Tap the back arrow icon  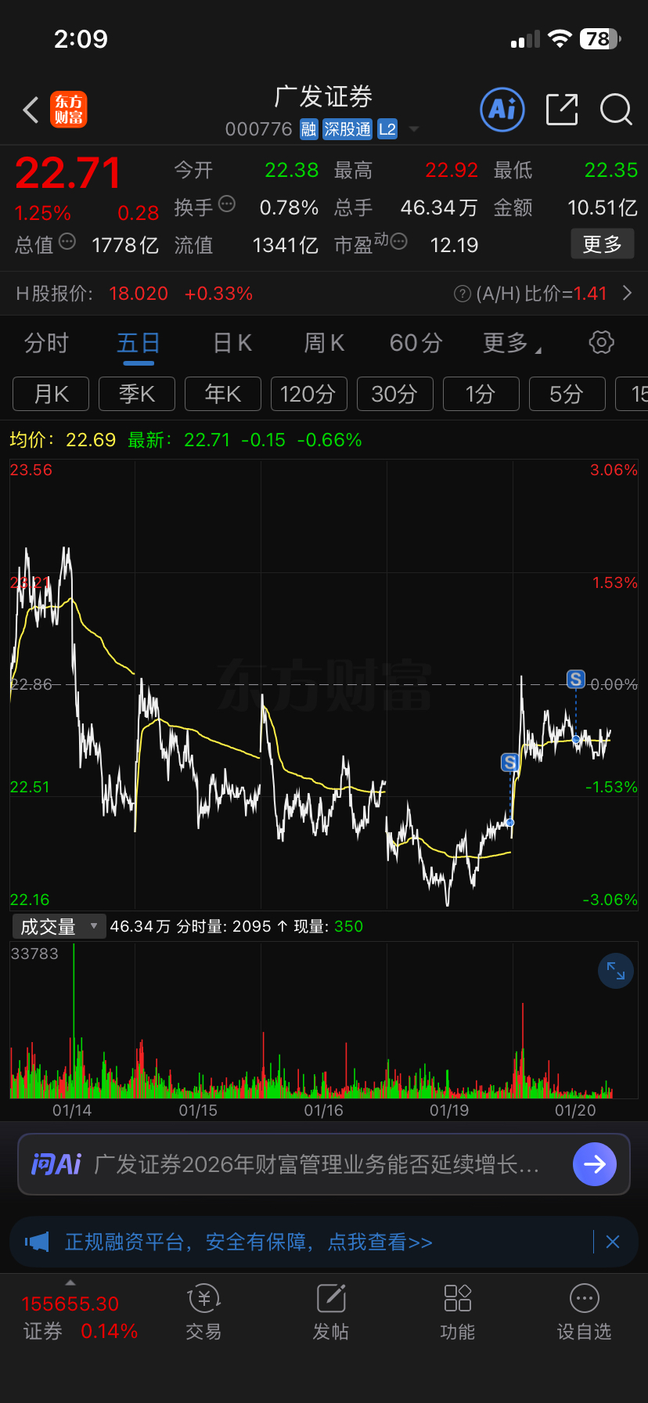tap(31, 110)
